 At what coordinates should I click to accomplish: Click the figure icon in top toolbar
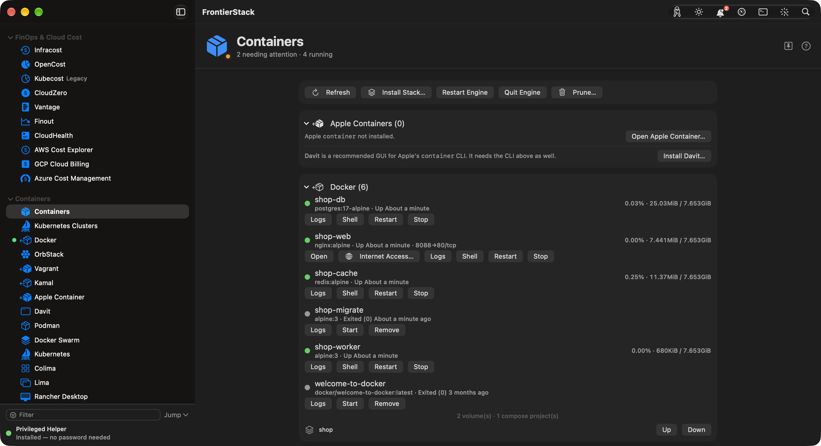pos(677,12)
